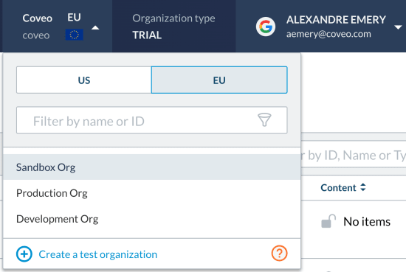Choose Sandbox Org from the list
This screenshot has height=272, width=406.
tap(152, 167)
